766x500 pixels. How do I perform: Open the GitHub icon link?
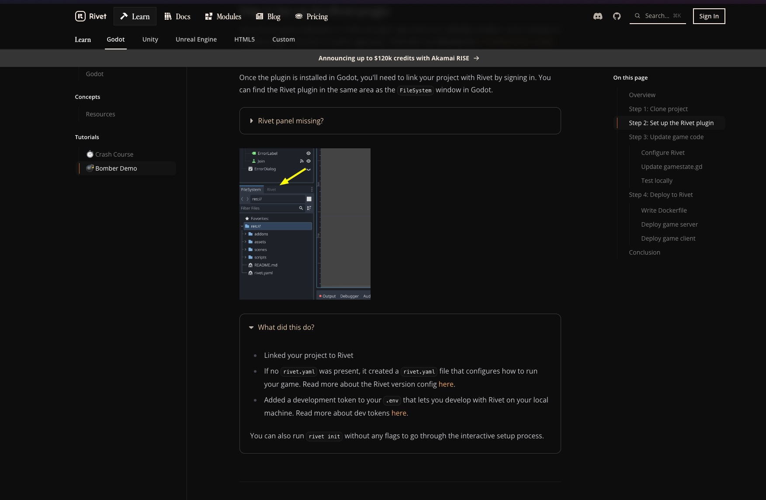point(617,16)
